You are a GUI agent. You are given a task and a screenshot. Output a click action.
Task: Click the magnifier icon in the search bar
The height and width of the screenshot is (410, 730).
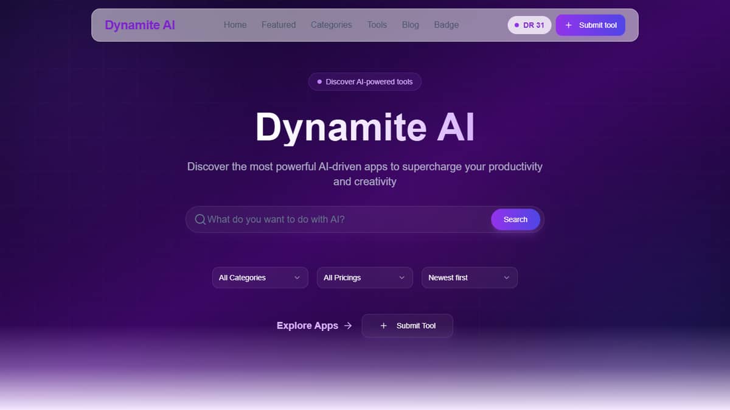[200, 220]
